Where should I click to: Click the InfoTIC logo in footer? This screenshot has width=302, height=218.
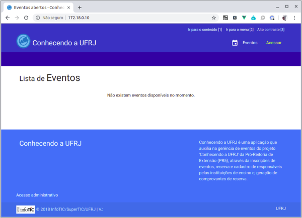click(26, 209)
